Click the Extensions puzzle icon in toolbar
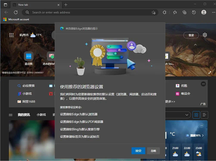Viewport: 216px width, 161px height. tap(165, 12)
